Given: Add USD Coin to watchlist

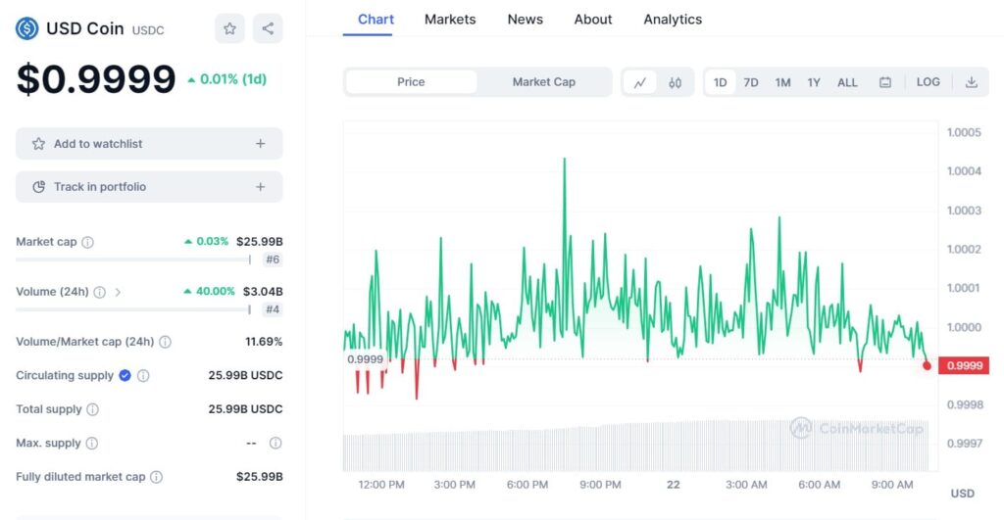Looking at the screenshot, I should pos(149,143).
